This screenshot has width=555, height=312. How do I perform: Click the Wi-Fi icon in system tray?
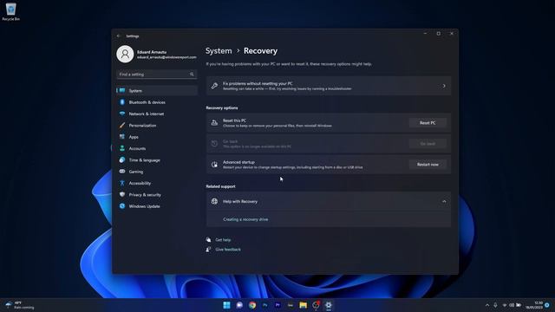tap(505, 305)
